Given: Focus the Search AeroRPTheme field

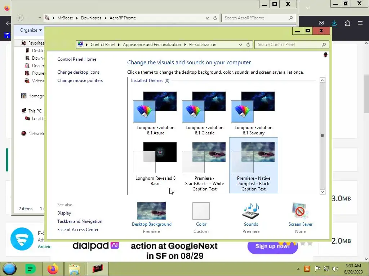Looking at the screenshot, I should pyautogui.click(x=258, y=18).
